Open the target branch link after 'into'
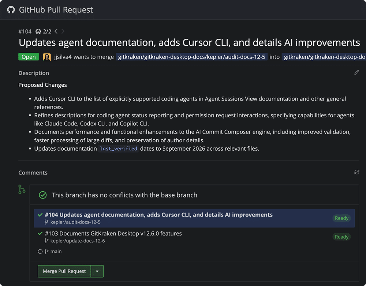Screen dimensions: 366x286 (324, 57)
